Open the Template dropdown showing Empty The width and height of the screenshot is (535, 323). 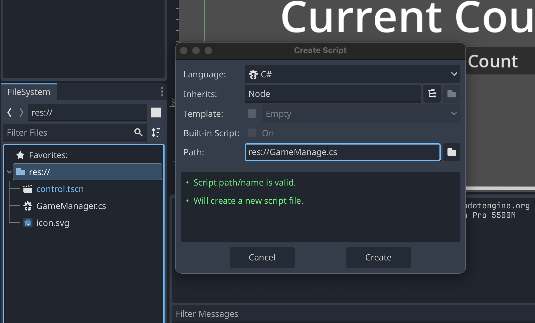pyautogui.click(x=361, y=114)
